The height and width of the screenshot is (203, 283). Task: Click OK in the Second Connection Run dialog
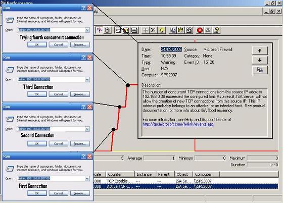point(37,144)
